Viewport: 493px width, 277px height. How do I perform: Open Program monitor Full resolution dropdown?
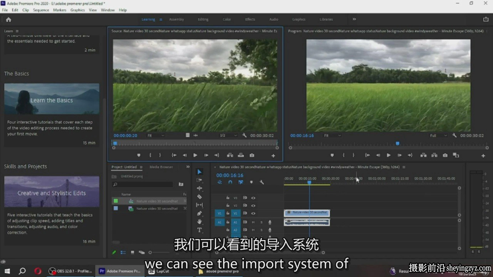point(438,135)
